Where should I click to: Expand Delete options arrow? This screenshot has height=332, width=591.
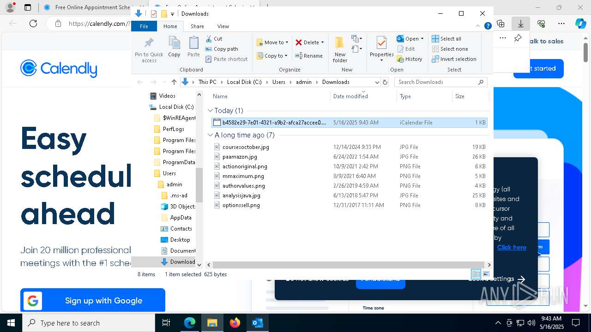tap(322, 42)
